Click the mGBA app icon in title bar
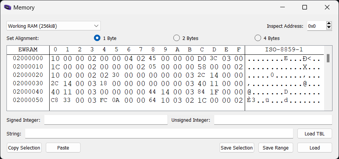 7,7
